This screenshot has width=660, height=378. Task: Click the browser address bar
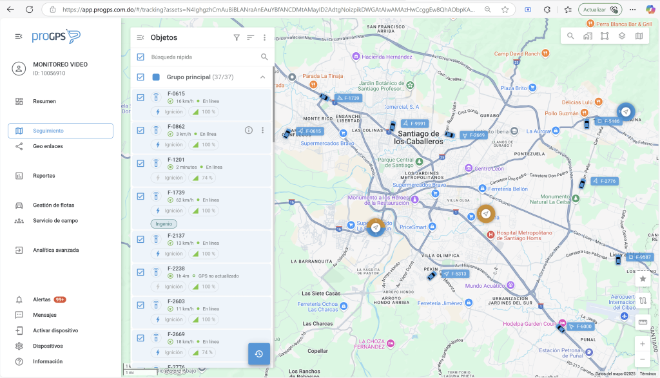point(269,9)
